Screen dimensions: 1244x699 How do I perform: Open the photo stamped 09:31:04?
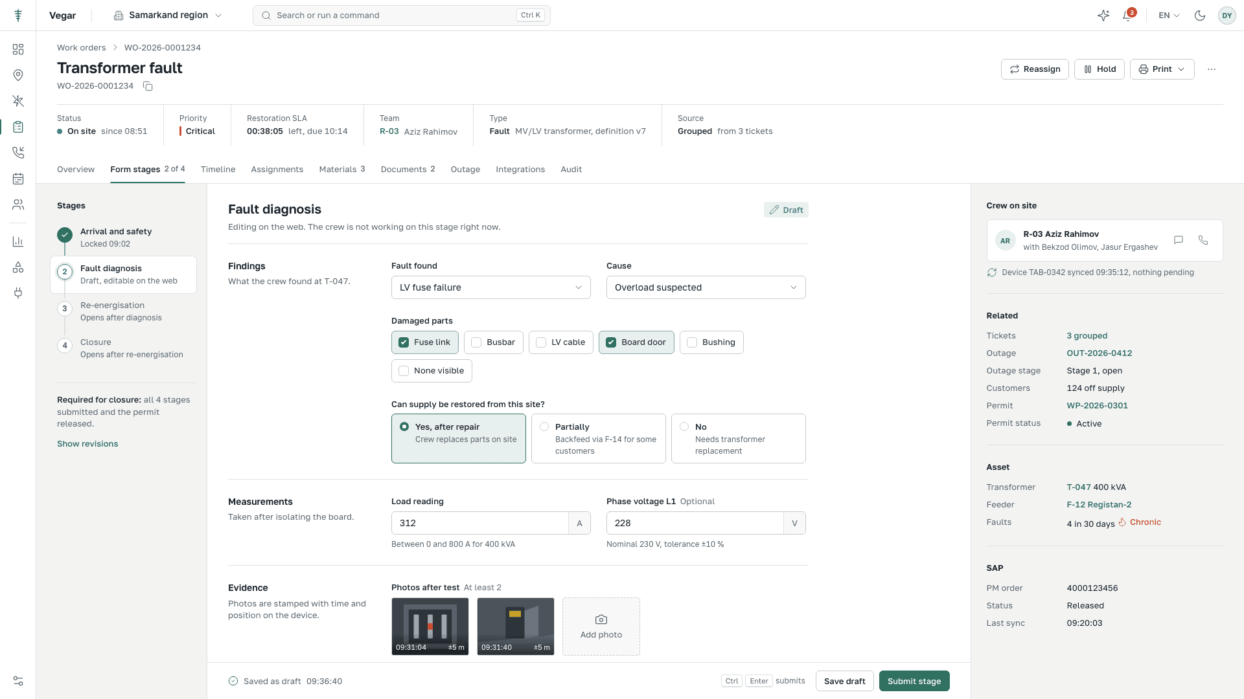point(430,627)
